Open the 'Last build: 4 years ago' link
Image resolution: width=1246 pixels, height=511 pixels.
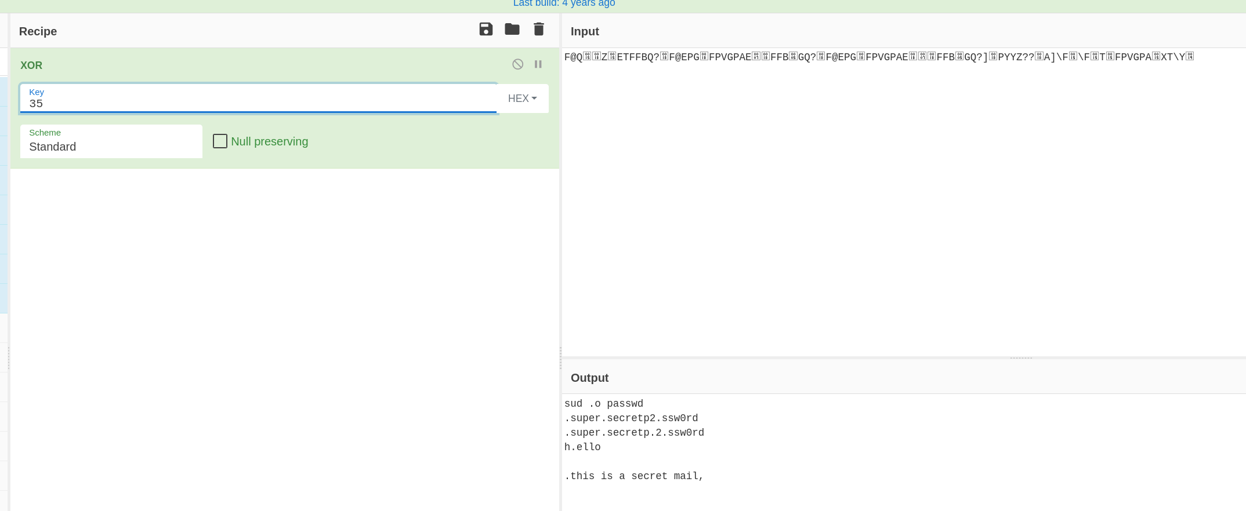tap(564, 3)
